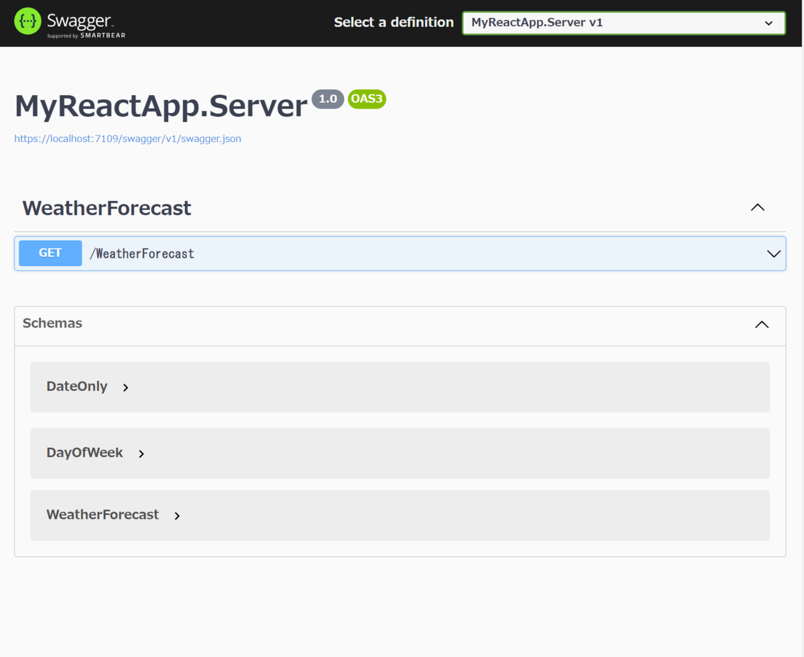Open the definition dropdown MyReactApp.Server v1
The image size is (804, 657).
[624, 23]
